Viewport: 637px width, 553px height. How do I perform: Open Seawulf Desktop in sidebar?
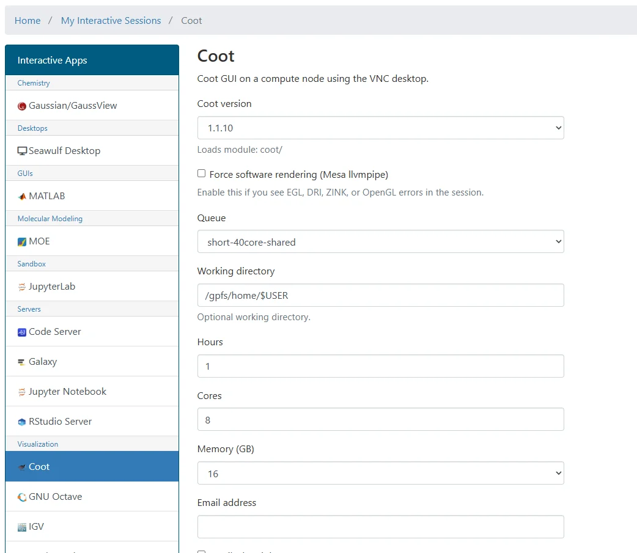(x=92, y=151)
